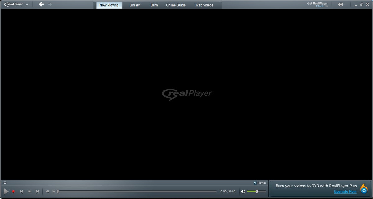Click the Fast Forward button

pos(53,192)
